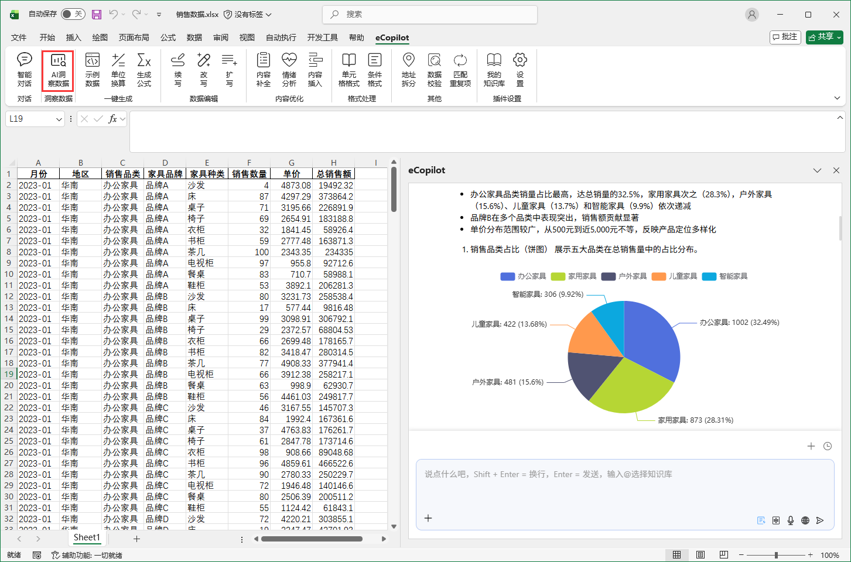Switch to the 开发工具 tab
This screenshot has height=562, width=851.
(x=322, y=37)
